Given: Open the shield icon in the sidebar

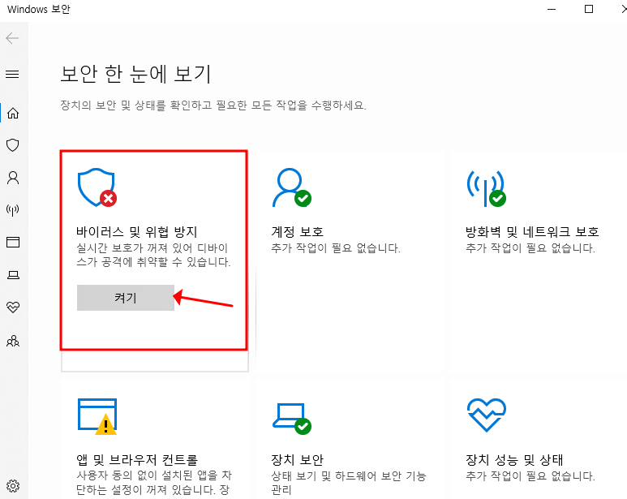Looking at the screenshot, I should point(13,145).
